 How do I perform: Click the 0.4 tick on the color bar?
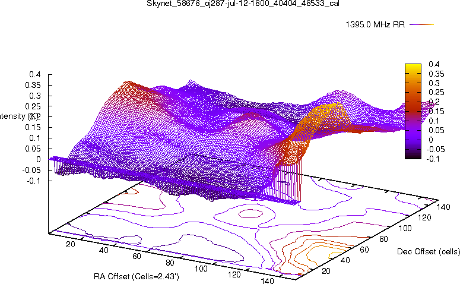pos(434,64)
